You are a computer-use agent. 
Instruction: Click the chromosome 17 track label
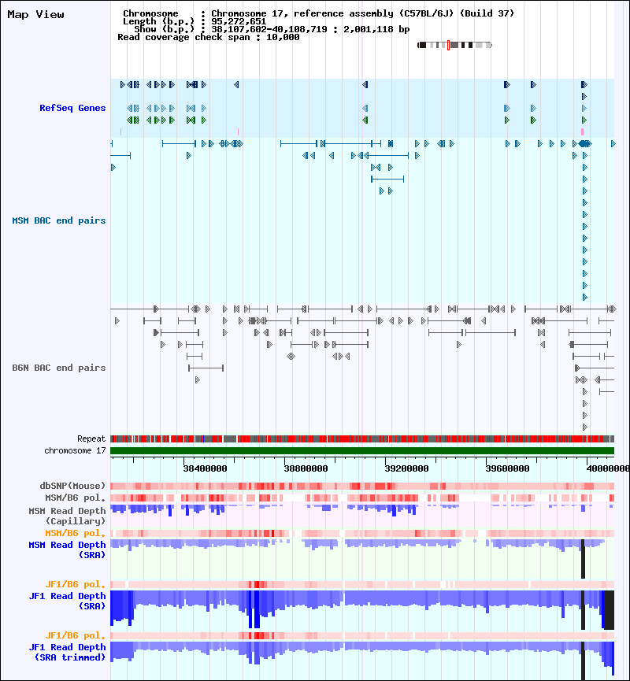tap(75, 451)
